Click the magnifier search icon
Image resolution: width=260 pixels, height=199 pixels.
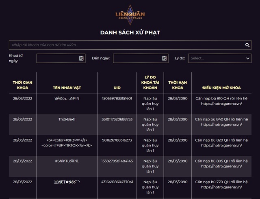point(247,45)
